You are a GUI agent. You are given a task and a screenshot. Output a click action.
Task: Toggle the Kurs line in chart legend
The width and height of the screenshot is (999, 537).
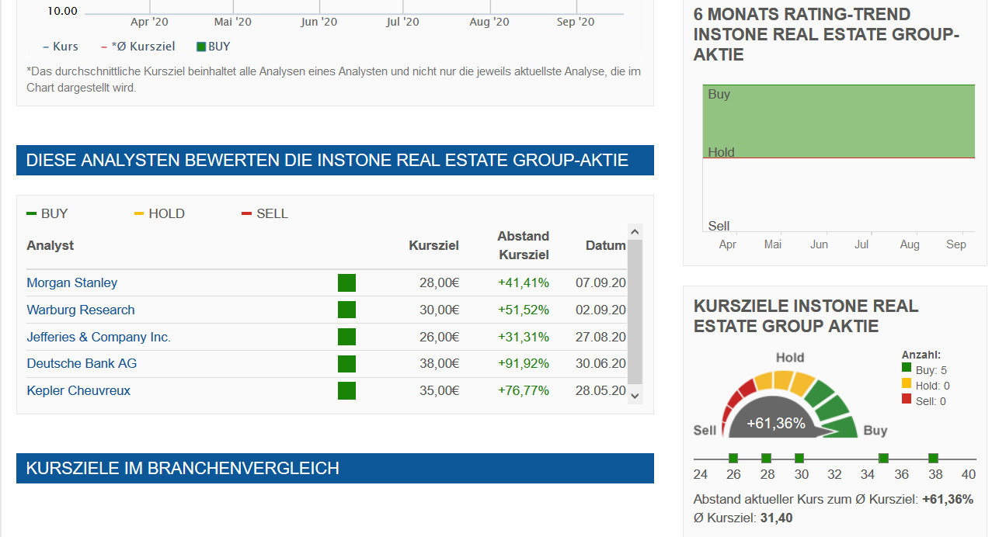(61, 47)
